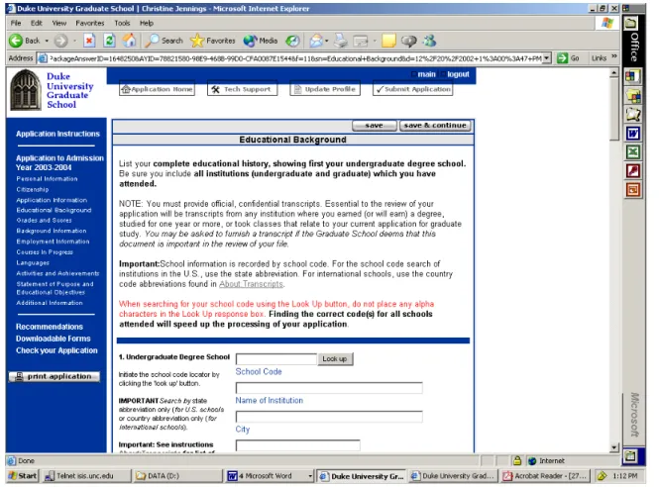
Task: Click the City input field
Action: (329, 417)
